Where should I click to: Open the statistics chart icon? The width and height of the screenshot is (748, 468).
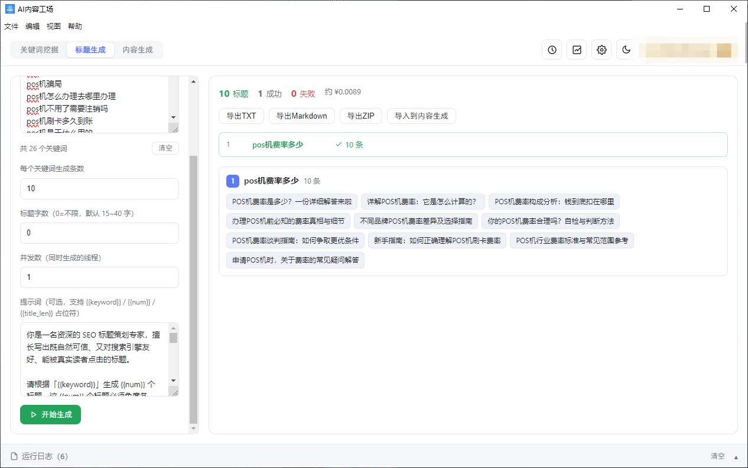pos(577,50)
